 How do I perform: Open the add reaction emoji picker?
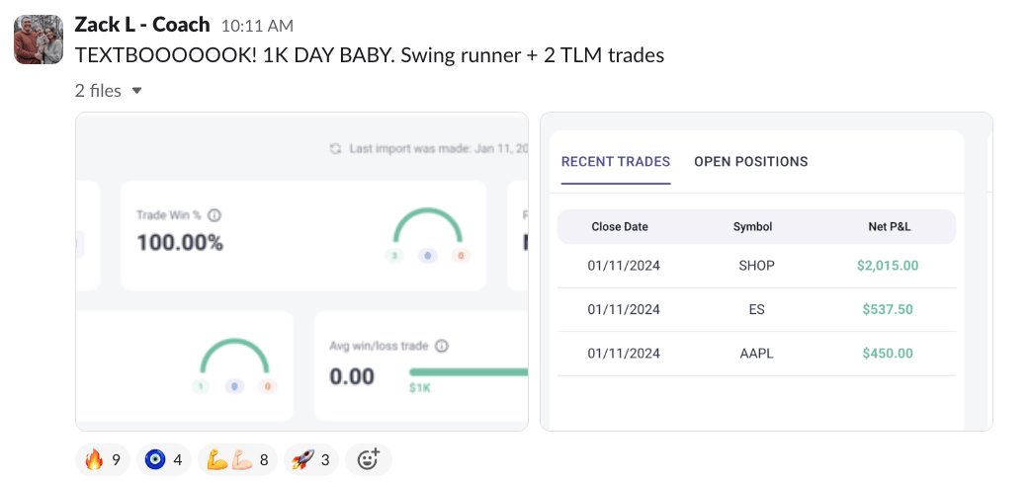(368, 459)
